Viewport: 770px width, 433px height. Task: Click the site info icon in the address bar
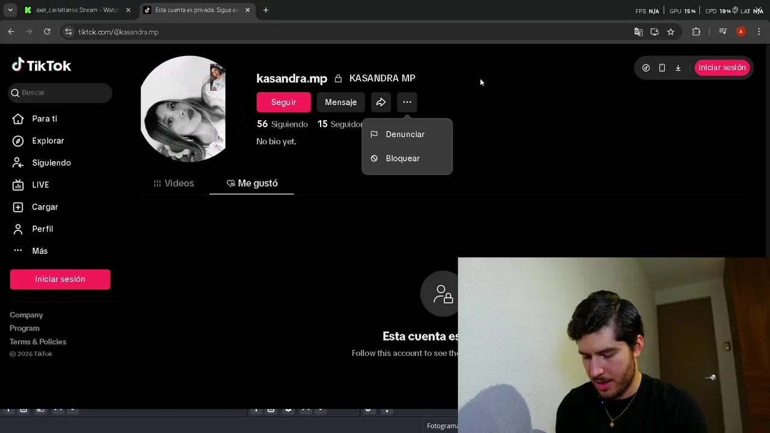coord(69,32)
